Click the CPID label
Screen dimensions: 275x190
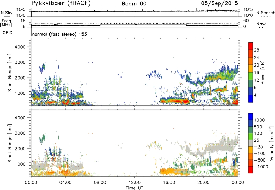tap(8, 33)
